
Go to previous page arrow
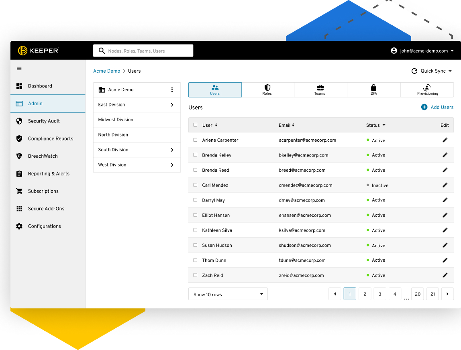335,294
